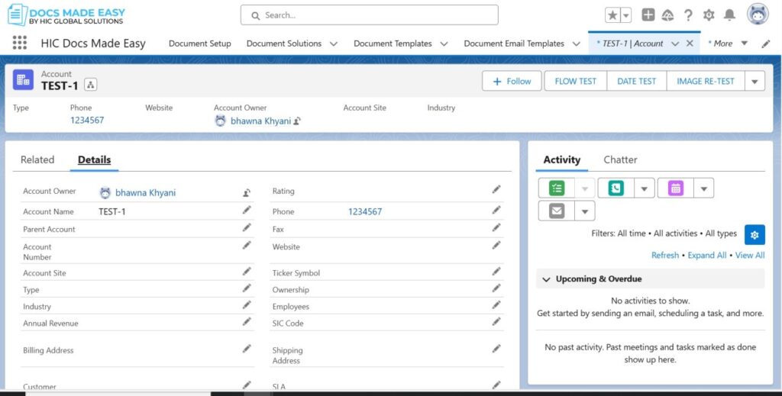Edit the Shipping Address field pencil

496,349
